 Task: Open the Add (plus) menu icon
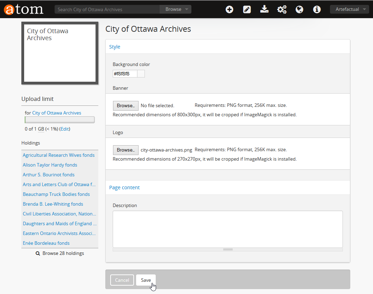(x=230, y=9)
